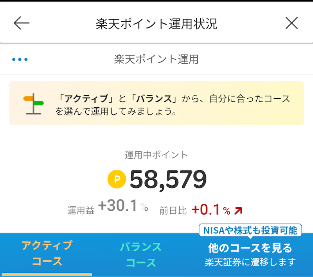Tap the 58,579 points amount
This screenshot has width=313, height=277.
click(167, 179)
